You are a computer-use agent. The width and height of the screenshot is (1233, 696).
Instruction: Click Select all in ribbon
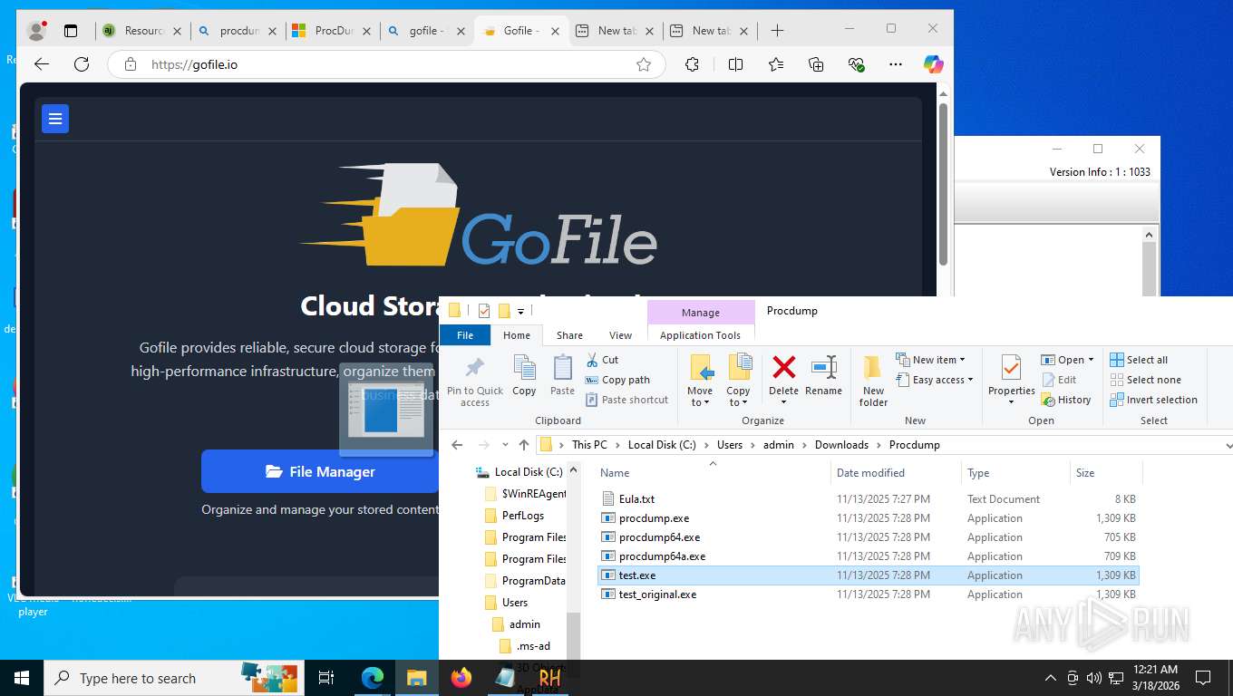tap(1139, 360)
